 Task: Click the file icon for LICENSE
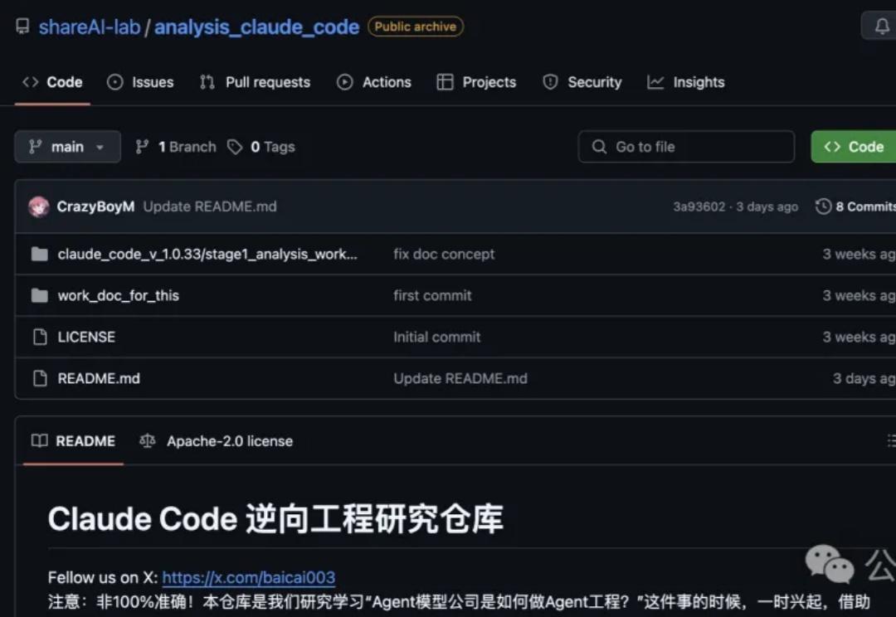point(40,337)
